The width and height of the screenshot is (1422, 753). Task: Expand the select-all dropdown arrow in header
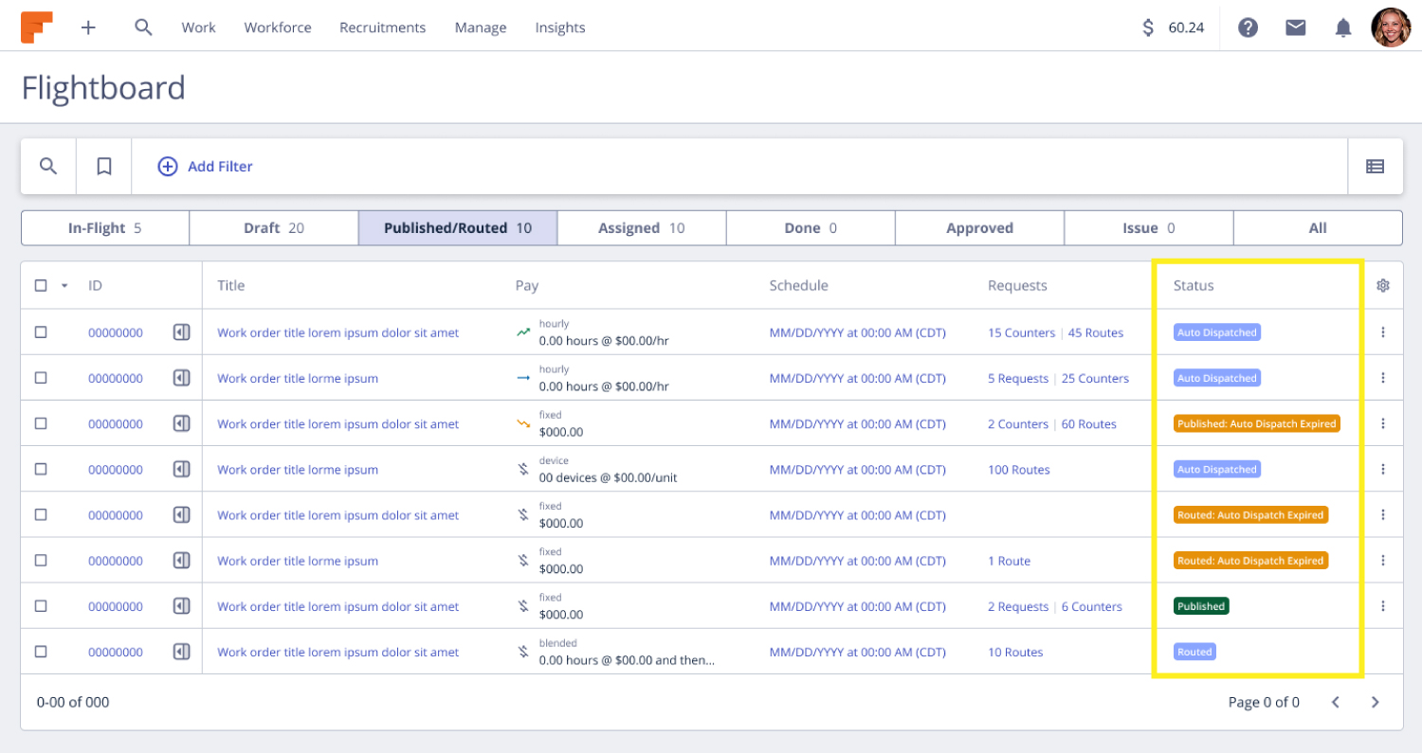(x=64, y=285)
